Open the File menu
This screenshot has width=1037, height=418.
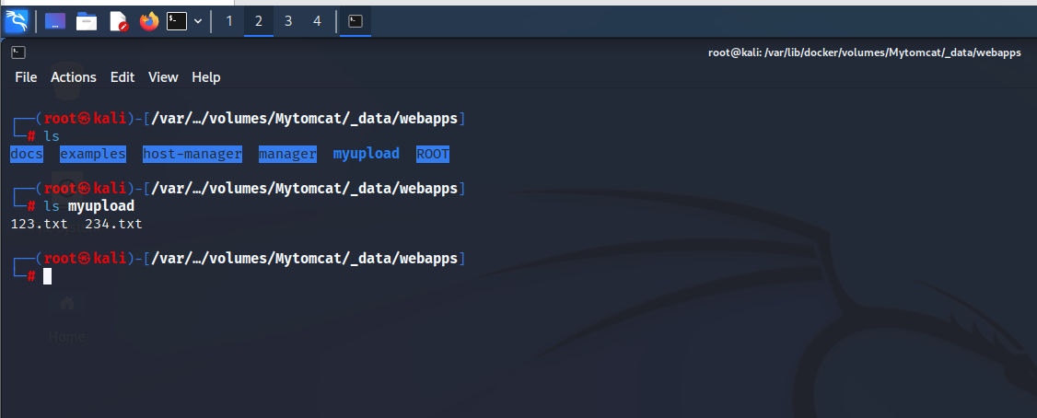pyautogui.click(x=26, y=77)
